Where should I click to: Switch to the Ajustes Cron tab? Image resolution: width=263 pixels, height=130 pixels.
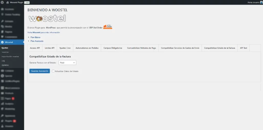coord(65,48)
